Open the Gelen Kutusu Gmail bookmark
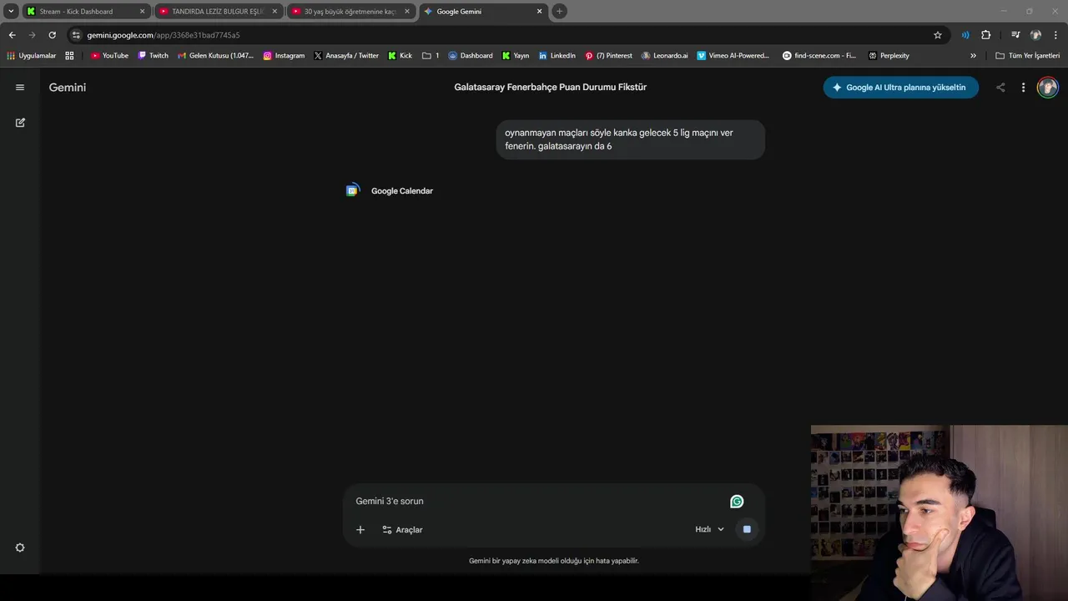Image resolution: width=1068 pixels, height=601 pixels. point(215,56)
